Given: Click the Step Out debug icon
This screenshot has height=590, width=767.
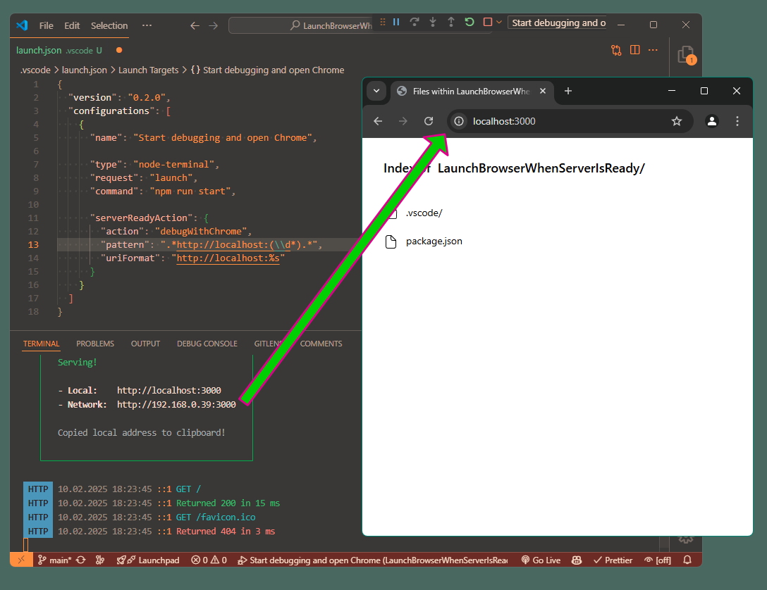Looking at the screenshot, I should point(451,22).
